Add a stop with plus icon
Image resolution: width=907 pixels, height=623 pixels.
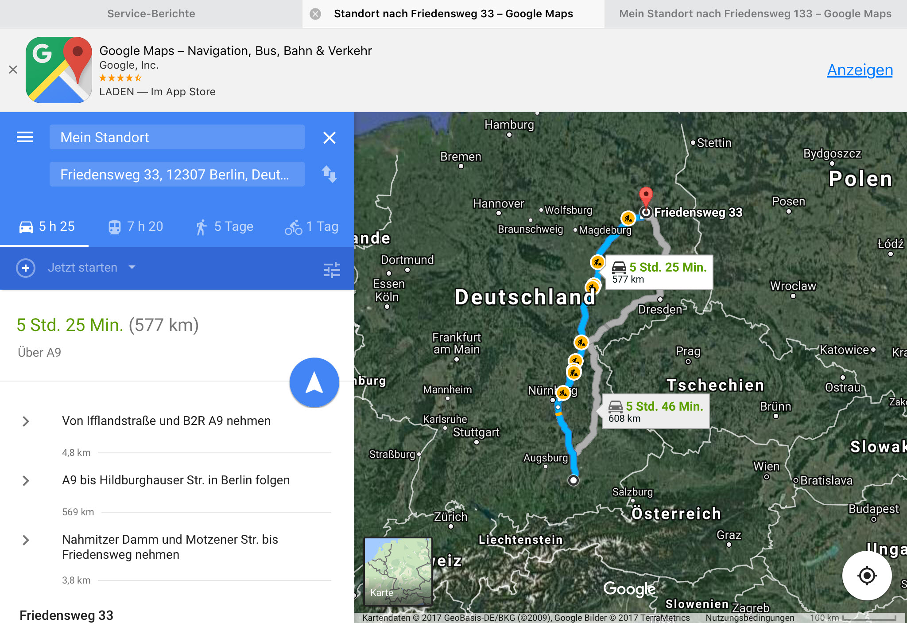[26, 268]
